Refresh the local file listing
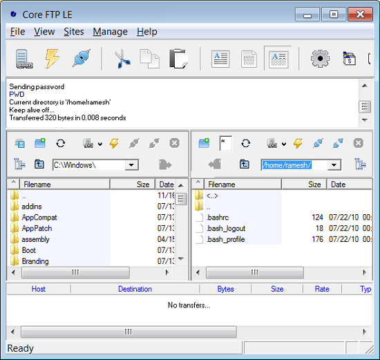The height and width of the screenshot is (360, 380). click(60, 143)
